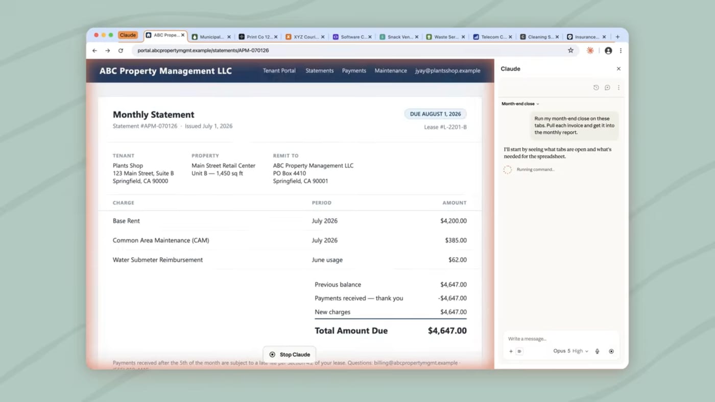Bookmark this page with the star icon
Screen dimensions: 715x402
570,51
